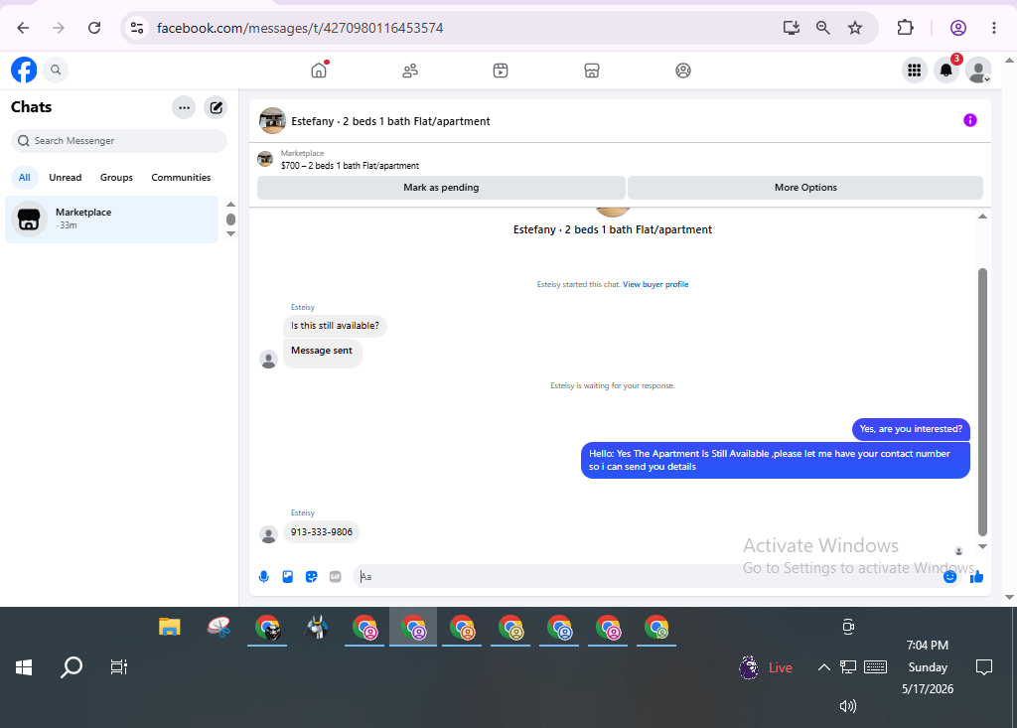Click the conversation scroll down arrow
The width and height of the screenshot is (1017, 728).
click(982, 546)
